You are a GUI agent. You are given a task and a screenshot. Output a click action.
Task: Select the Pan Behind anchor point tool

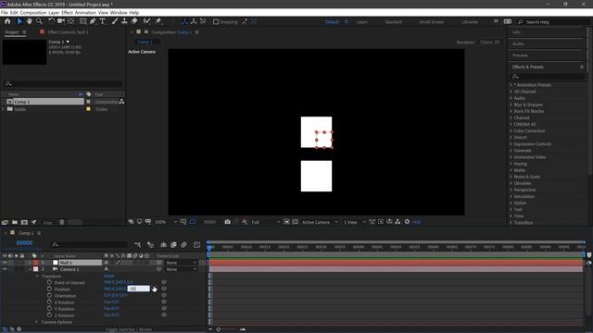[70, 21]
